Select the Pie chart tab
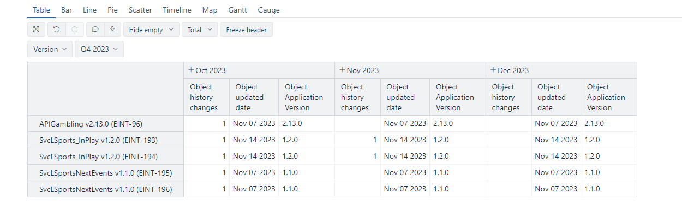The image size is (682, 222). (113, 10)
